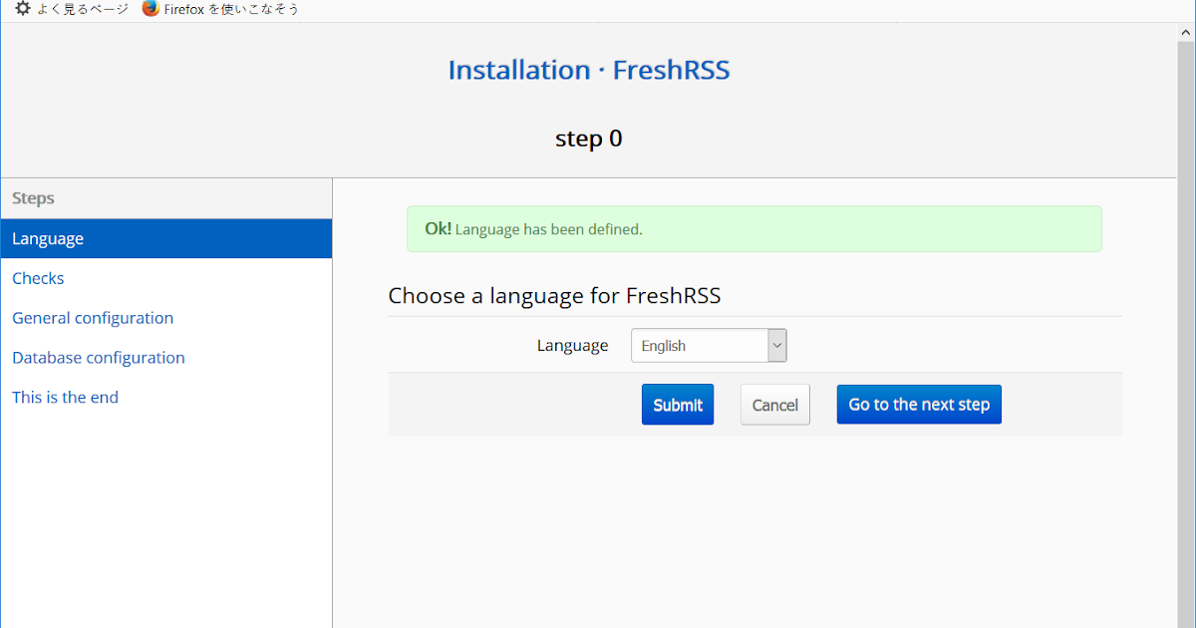Select the "This is the end" step
1196x628 pixels.
[x=65, y=398]
